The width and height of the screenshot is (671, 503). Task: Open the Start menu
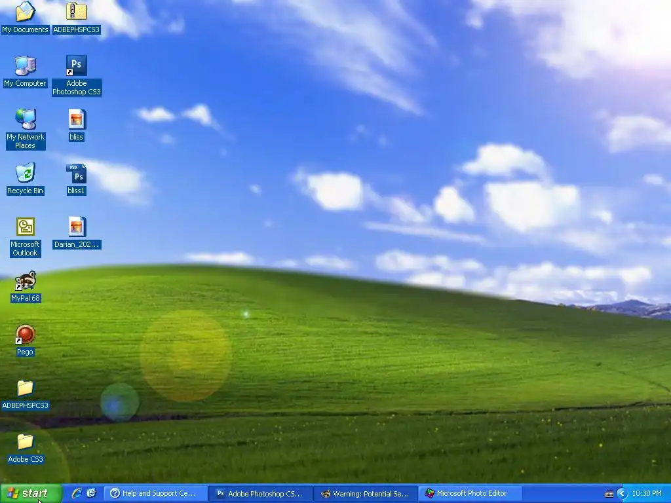coord(31,494)
